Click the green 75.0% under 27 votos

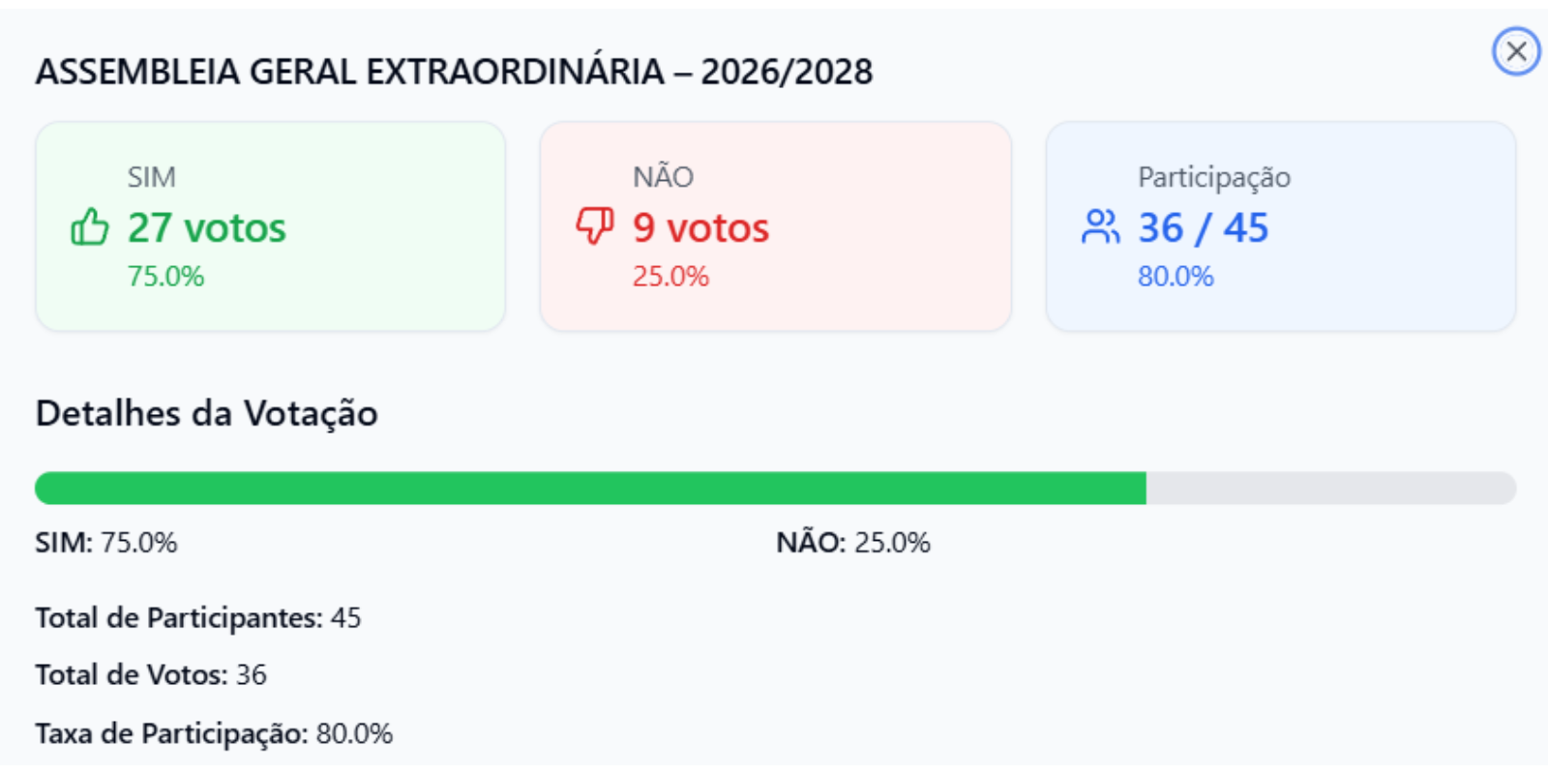point(165,277)
